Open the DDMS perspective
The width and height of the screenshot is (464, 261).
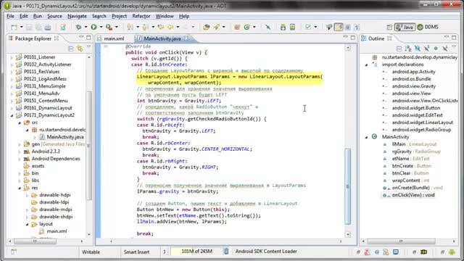pyautogui.click(x=428, y=28)
